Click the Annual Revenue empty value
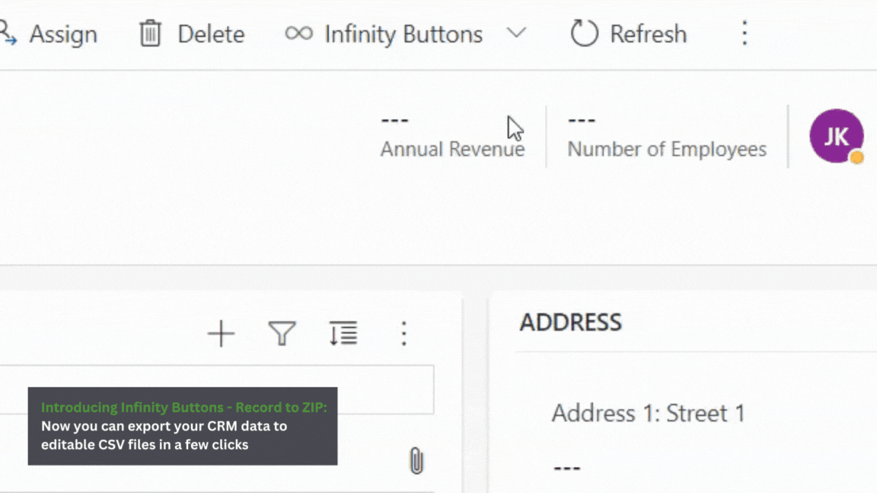The image size is (877, 493). (394, 119)
